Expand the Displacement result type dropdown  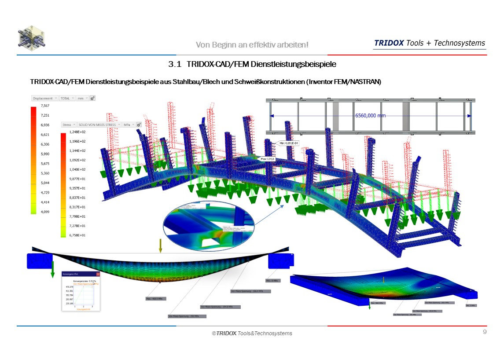[x=44, y=98]
